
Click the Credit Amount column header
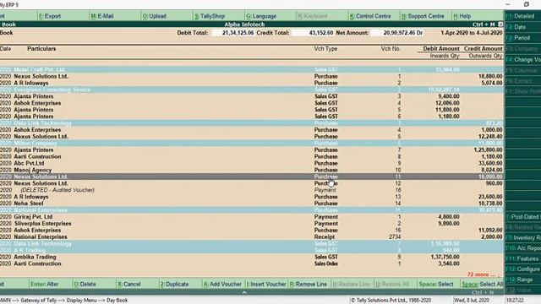click(x=483, y=49)
